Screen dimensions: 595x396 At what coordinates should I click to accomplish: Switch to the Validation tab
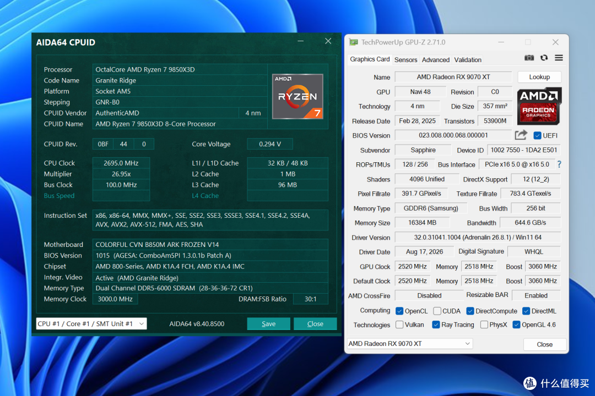(468, 59)
